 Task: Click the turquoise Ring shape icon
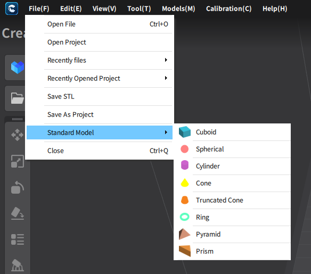(184, 217)
